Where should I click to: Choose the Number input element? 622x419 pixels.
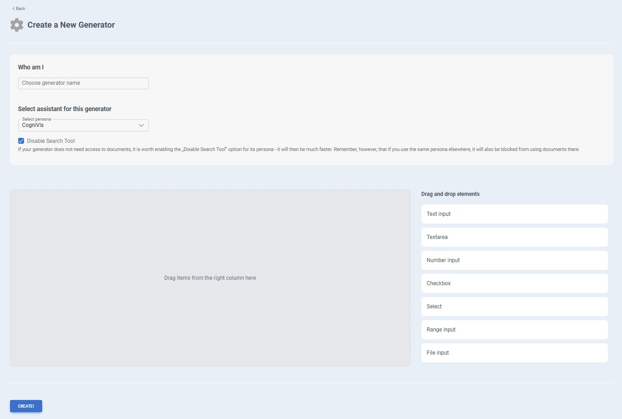click(x=514, y=260)
